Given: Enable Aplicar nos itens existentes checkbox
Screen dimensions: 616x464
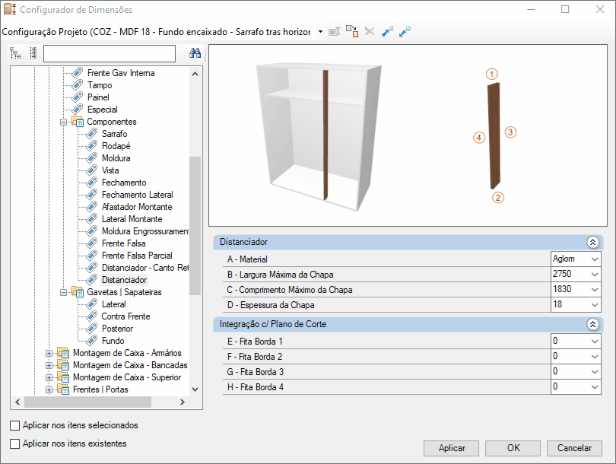Looking at the screenshot, I should pyautogui.click(x=15, y=443).
